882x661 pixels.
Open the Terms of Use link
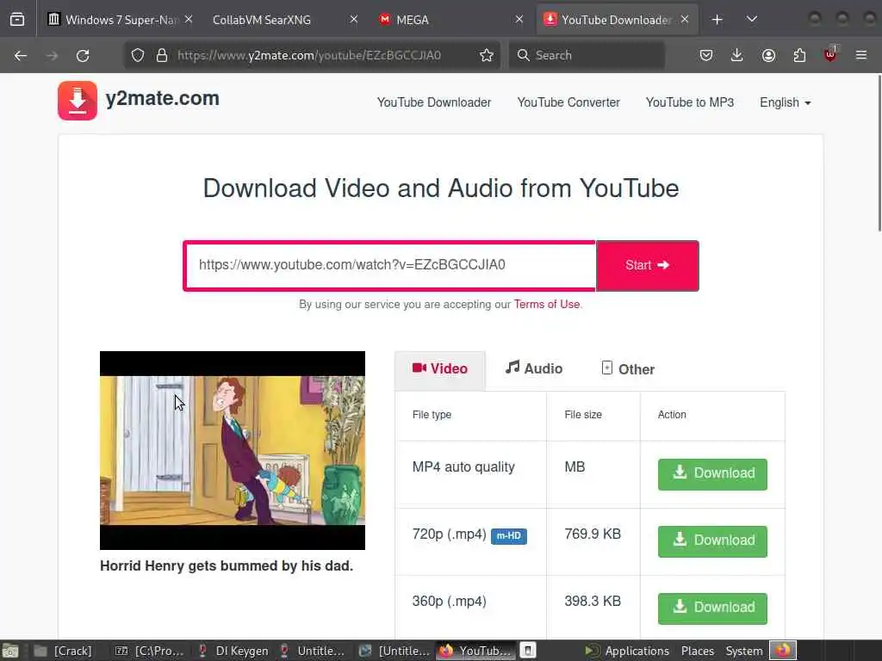coord(547,304)
